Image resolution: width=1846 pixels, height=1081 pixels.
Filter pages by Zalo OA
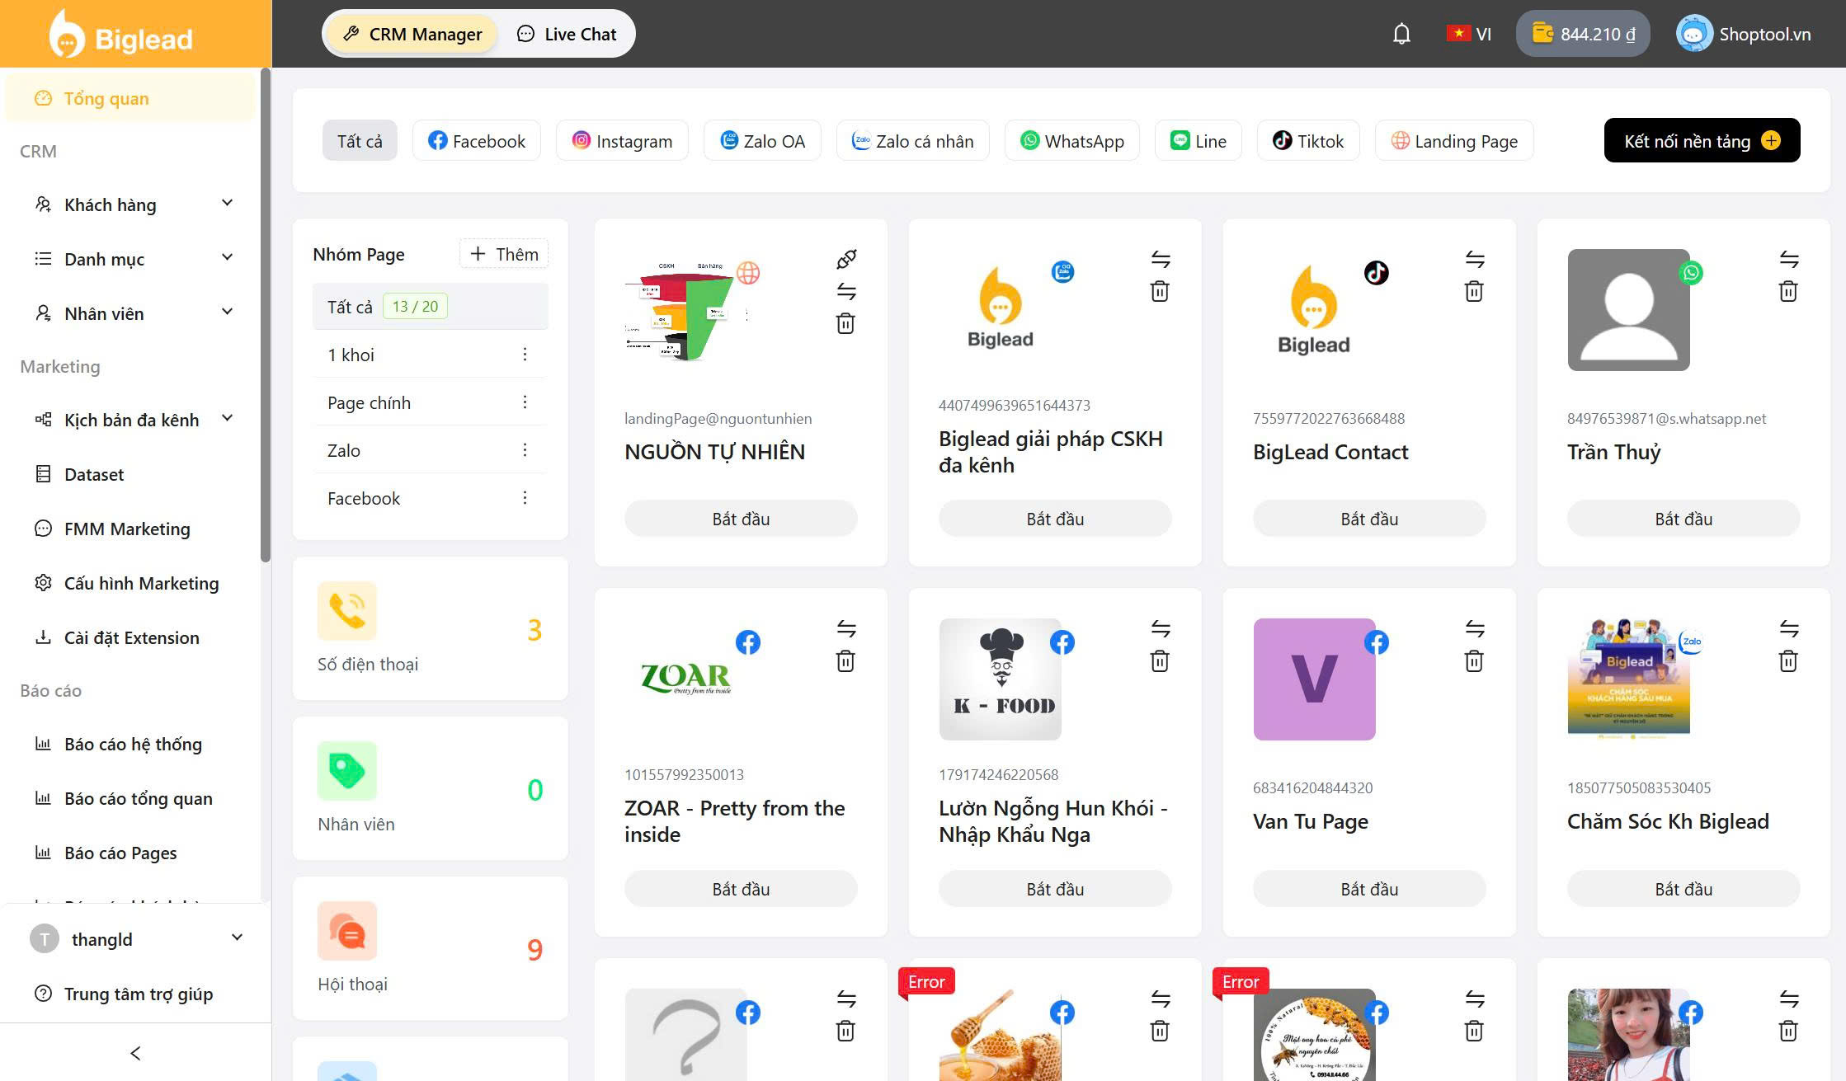point(762,141)
